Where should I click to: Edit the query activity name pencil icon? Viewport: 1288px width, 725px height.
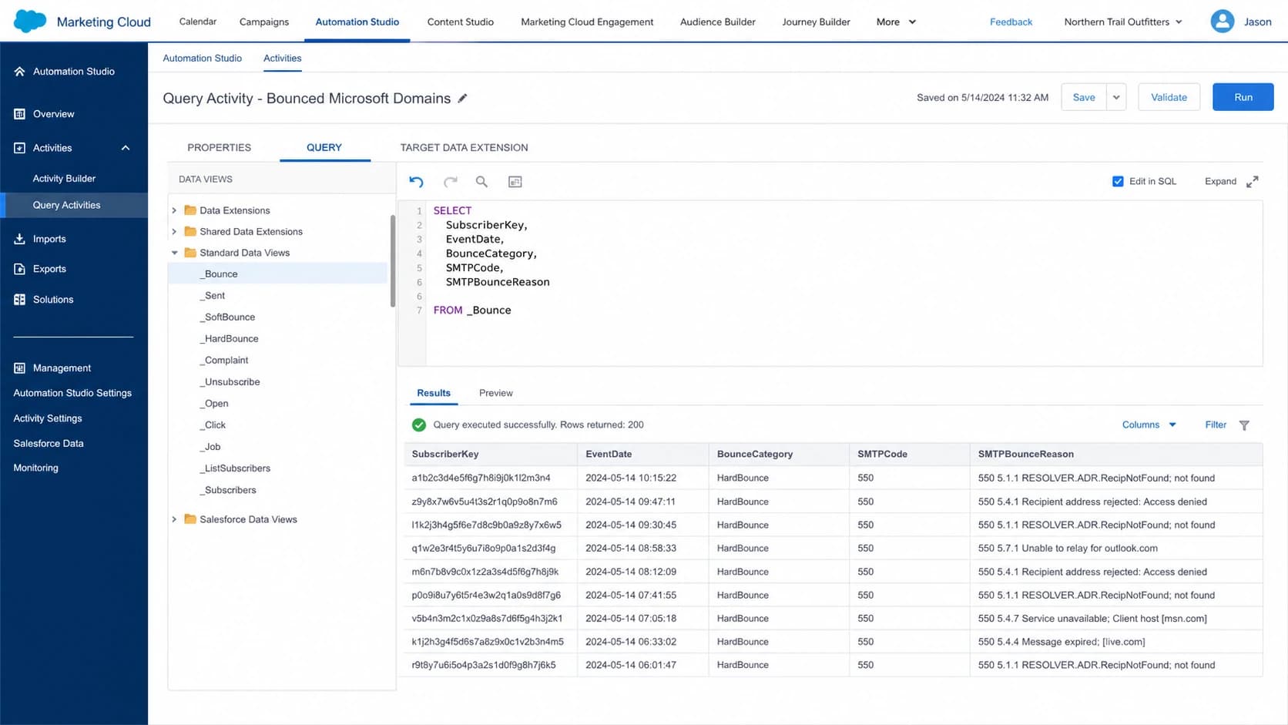pyautogui.click(x=462, y=98)
